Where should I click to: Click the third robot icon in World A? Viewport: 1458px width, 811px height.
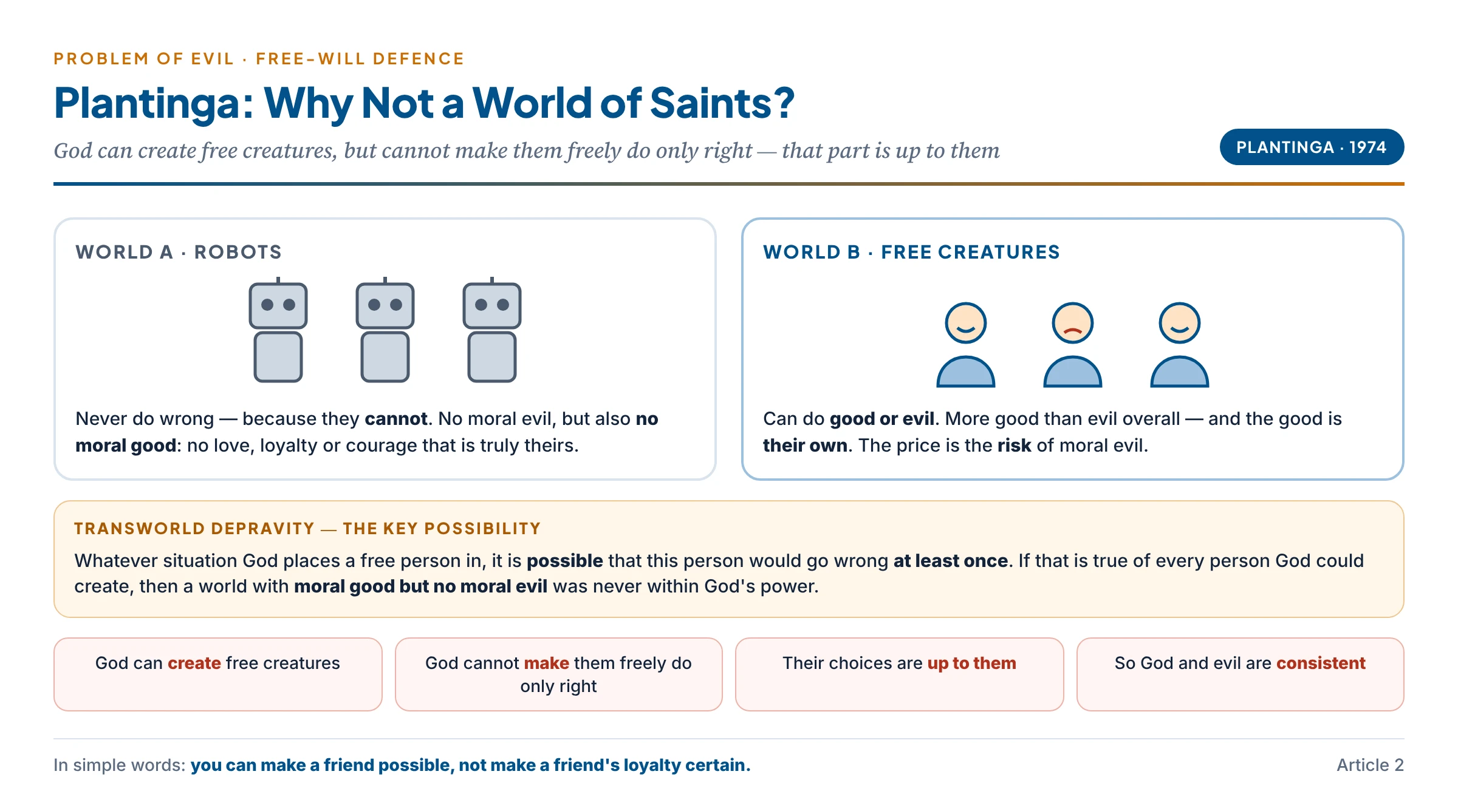point(492,330)
